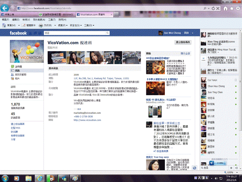Viewport: 242px width, 182px height.
Task: Click the home icon in command bar
Action: point(4,25)
